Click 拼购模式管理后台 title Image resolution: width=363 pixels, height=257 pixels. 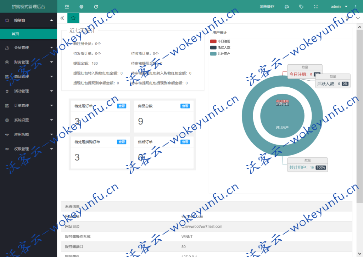point(28,7)
